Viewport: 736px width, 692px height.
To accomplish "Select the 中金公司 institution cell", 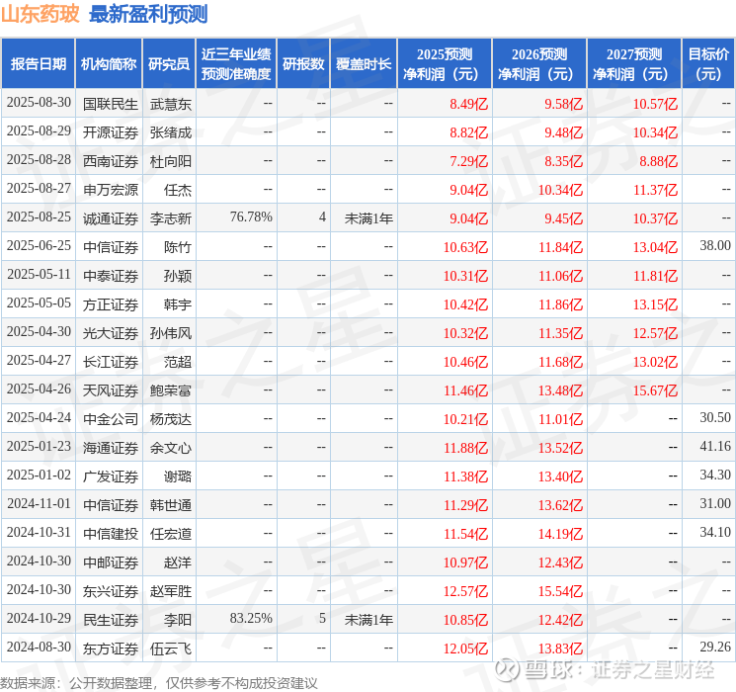I will pos(111,419).
